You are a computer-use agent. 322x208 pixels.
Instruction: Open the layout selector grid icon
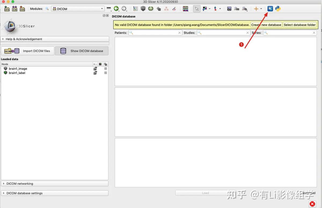[185, 9]
